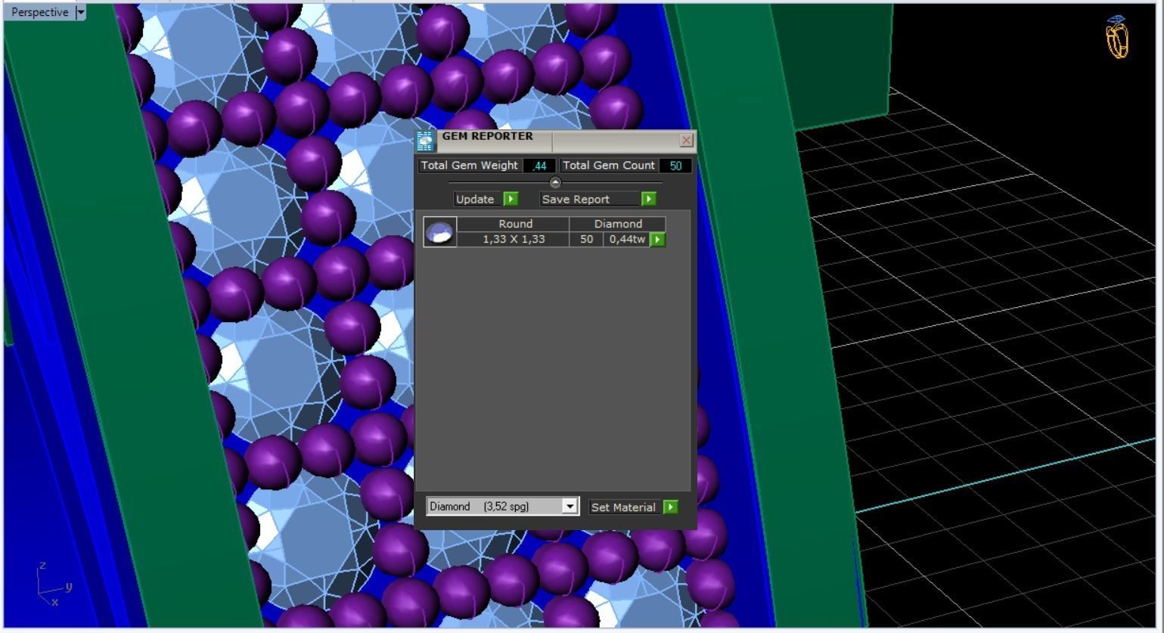Screen dimensions: 1164x633
Task: Click the Gem Reporter title bar icon
Action: coord(426,141)
